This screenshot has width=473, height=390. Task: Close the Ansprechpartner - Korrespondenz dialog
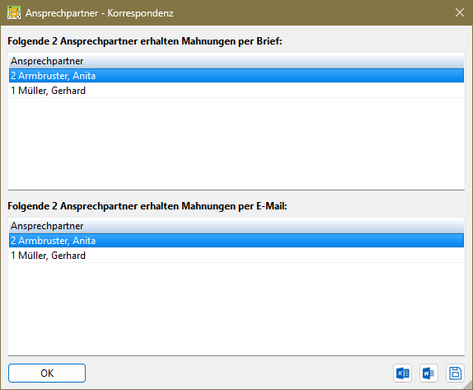(460, 12)
